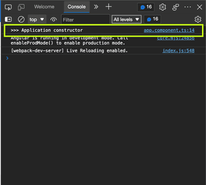Expand the more tabs chevron
206x185 pixels.
[x=96, y=7]
